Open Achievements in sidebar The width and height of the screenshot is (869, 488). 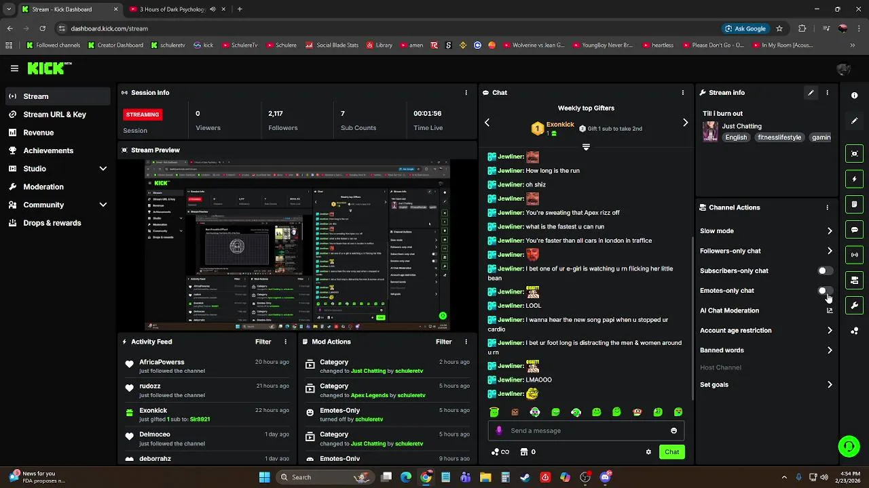58,150
